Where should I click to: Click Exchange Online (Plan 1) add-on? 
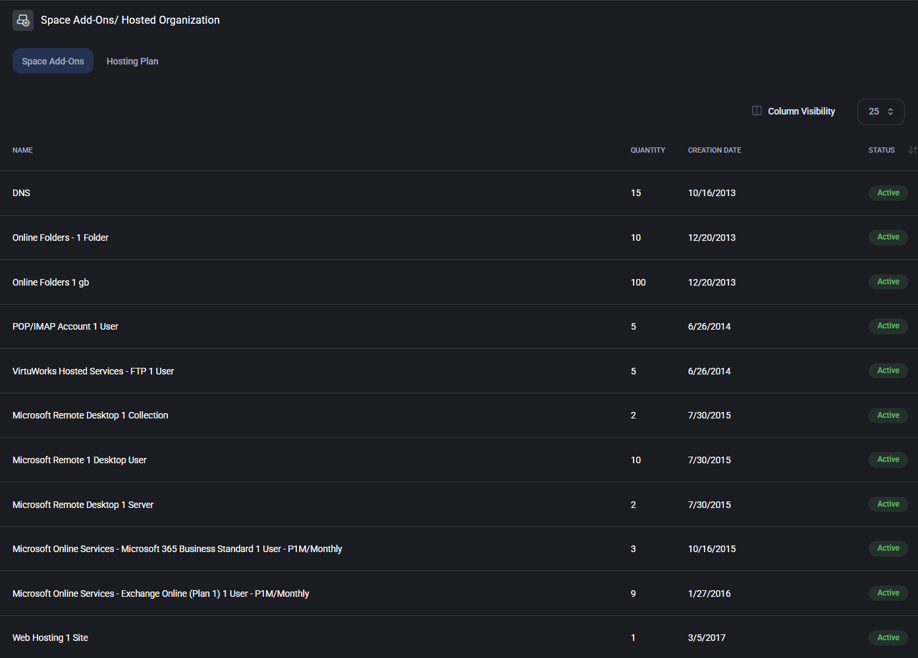[x=161, y=594]
